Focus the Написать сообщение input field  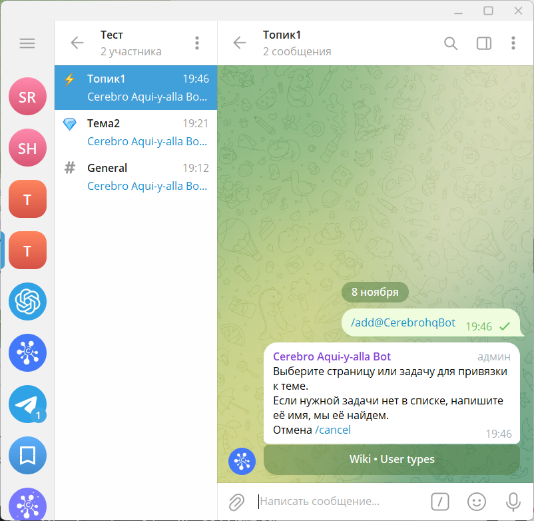[340, 501]
